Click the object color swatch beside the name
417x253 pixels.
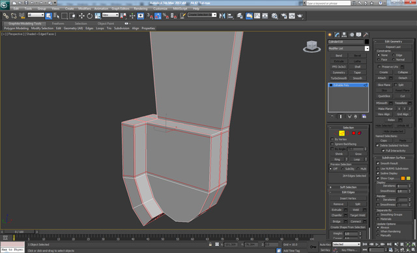point(367,42)
